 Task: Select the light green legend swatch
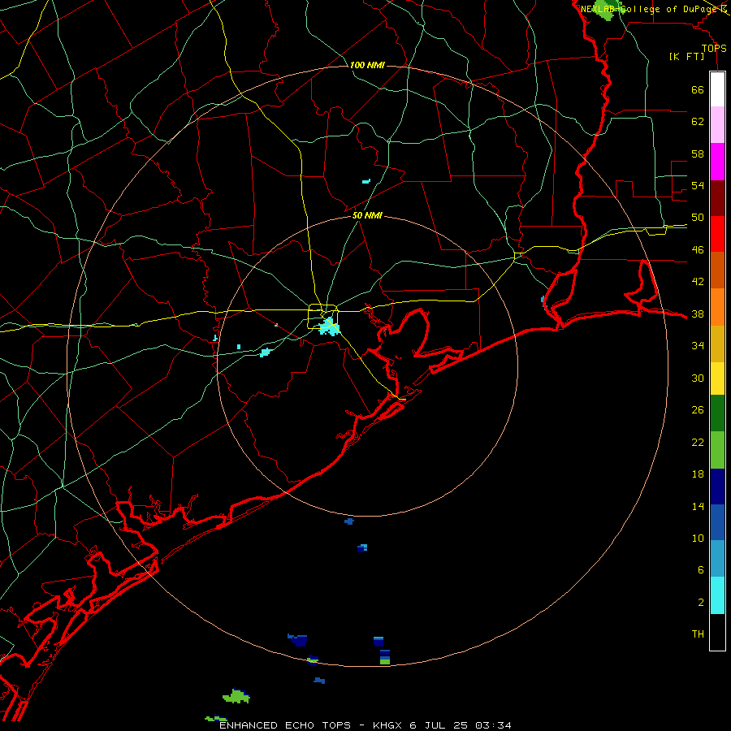click(717, 450)
